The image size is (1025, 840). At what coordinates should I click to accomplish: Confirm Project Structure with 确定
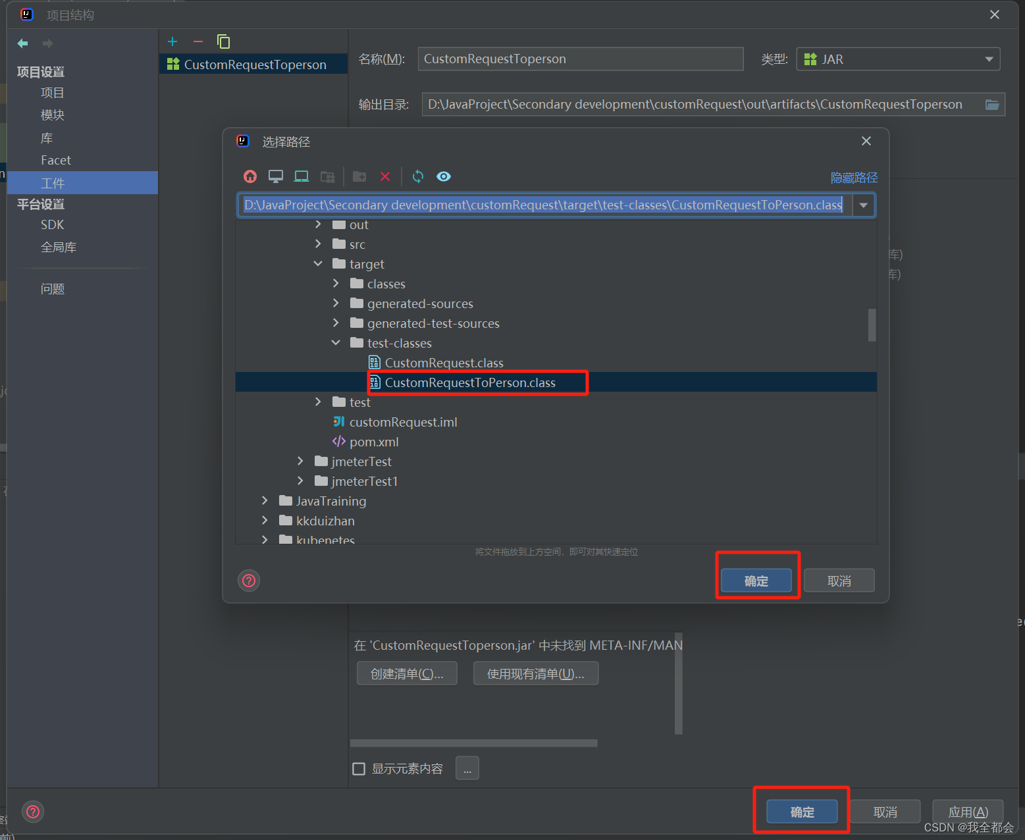point(802,812)
